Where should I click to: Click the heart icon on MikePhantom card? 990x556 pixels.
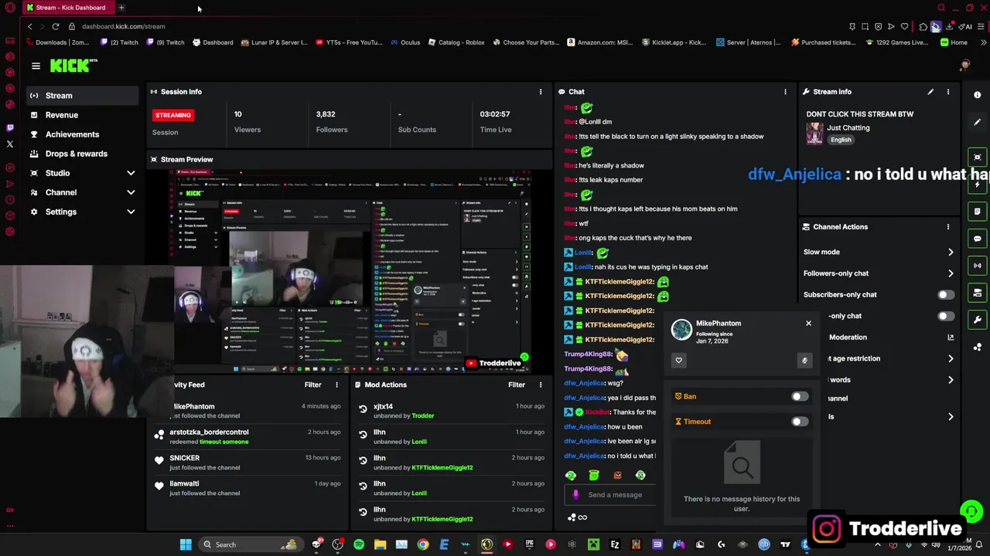(x=678, y=360)
